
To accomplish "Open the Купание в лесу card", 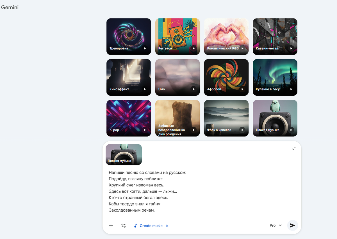I will point(275,77).
